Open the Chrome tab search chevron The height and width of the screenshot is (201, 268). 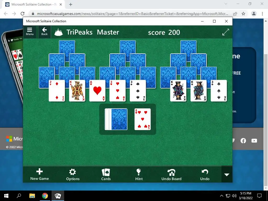[x=226, y=4]
